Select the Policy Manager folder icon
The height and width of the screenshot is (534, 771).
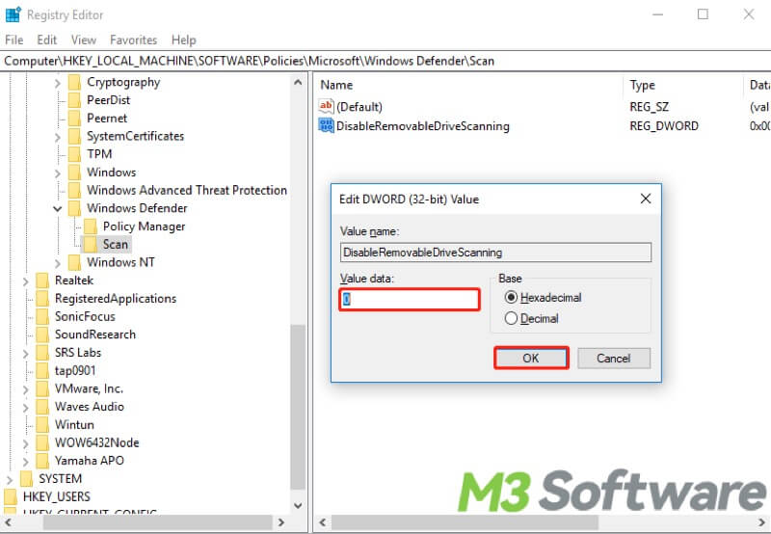91,227
